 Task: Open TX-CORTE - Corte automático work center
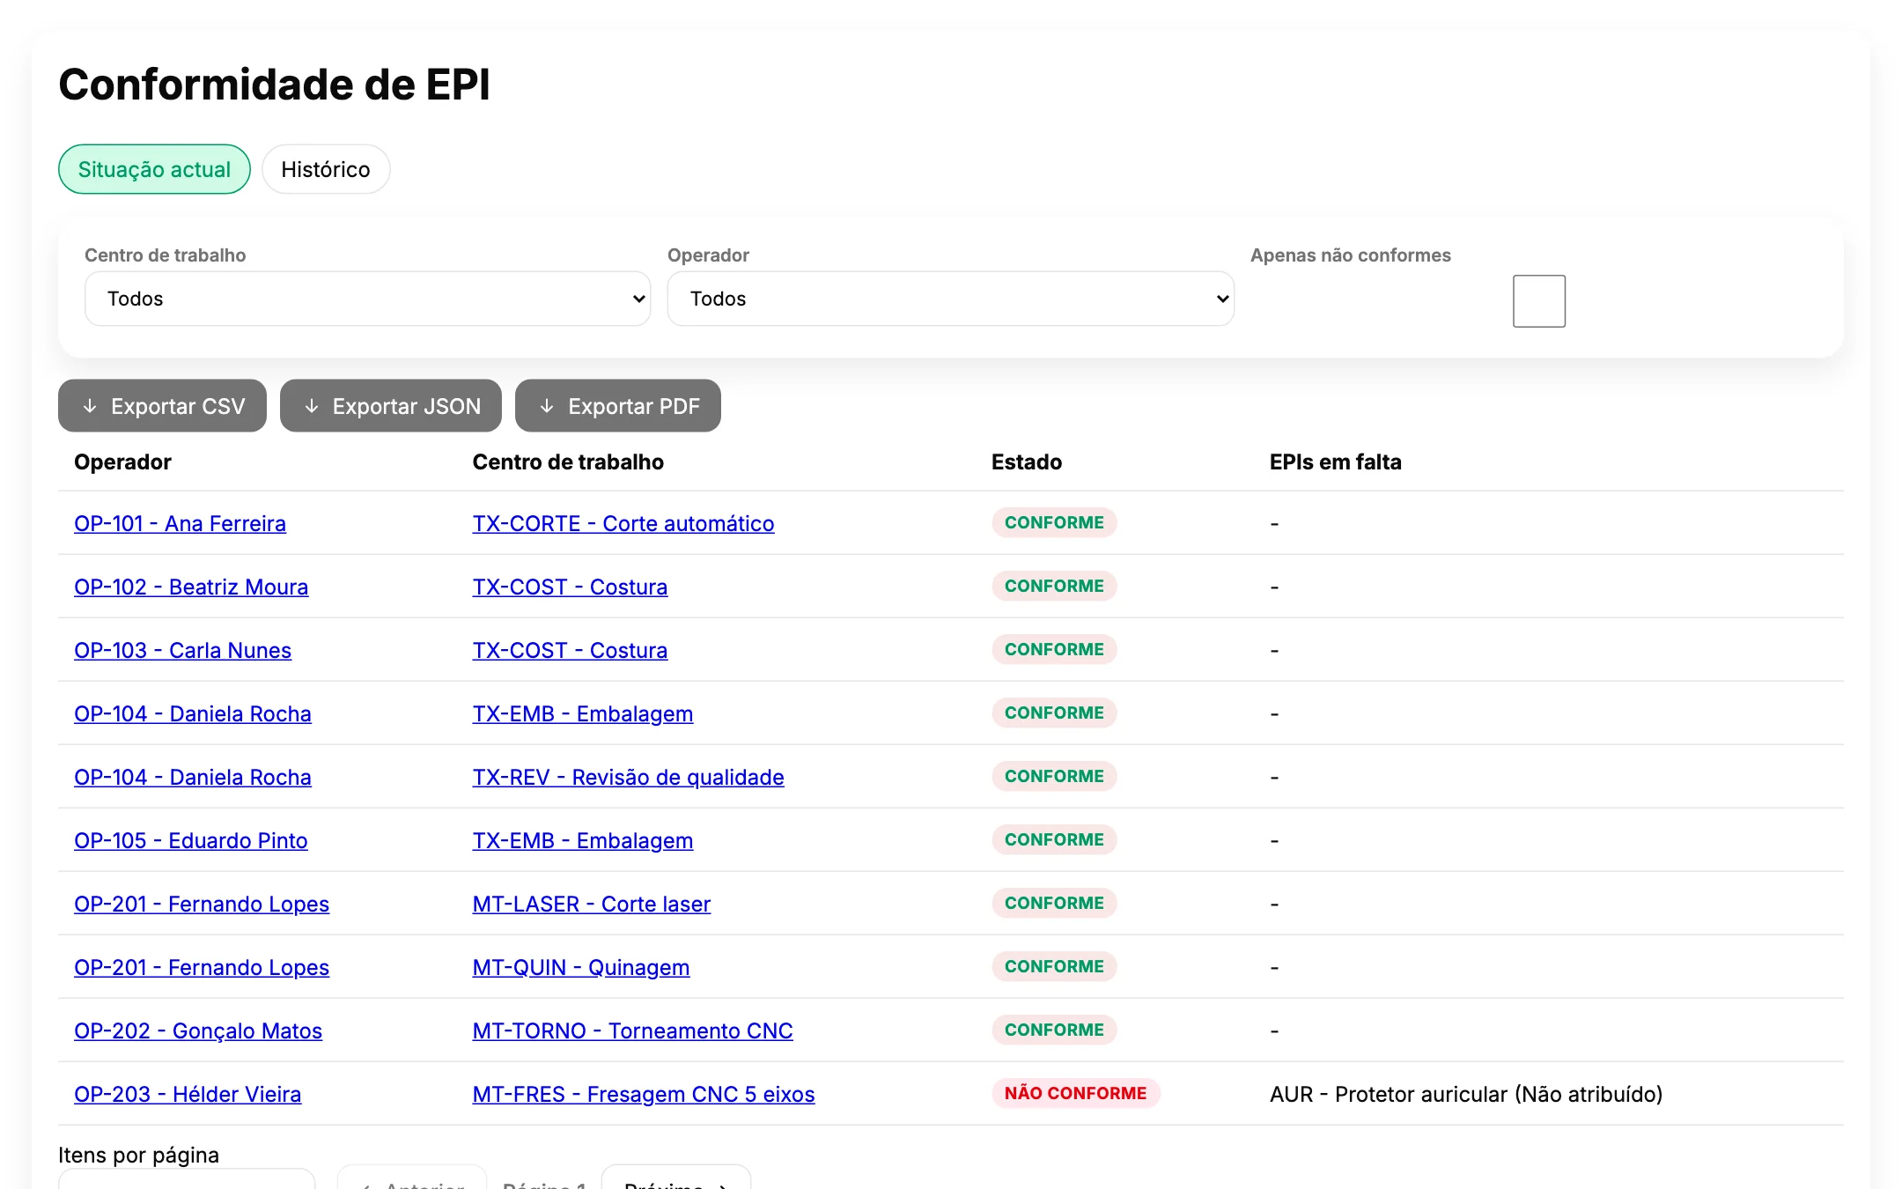[623, 523]
